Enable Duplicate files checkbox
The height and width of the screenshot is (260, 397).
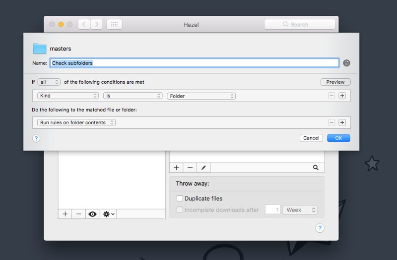pos(180,199)
